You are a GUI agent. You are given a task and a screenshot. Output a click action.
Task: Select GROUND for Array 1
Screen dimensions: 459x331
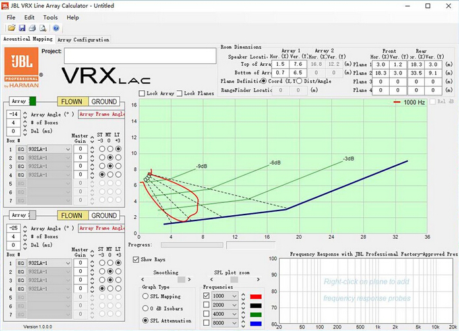pyautogui.click(x=104, y=101)
